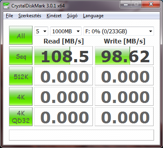The height and width of the screenshot is (148, 163).
Task: Open the test count dropdown showing 5
Action: coord(41,31)
